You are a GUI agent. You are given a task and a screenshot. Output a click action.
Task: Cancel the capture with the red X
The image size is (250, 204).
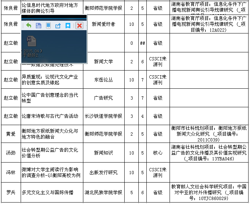[79, 25]
